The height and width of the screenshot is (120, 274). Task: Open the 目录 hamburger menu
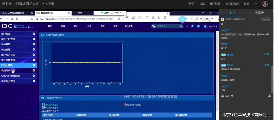(7, 4)
